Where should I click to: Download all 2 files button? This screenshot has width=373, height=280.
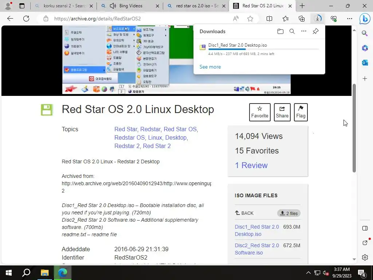(289, 213)
